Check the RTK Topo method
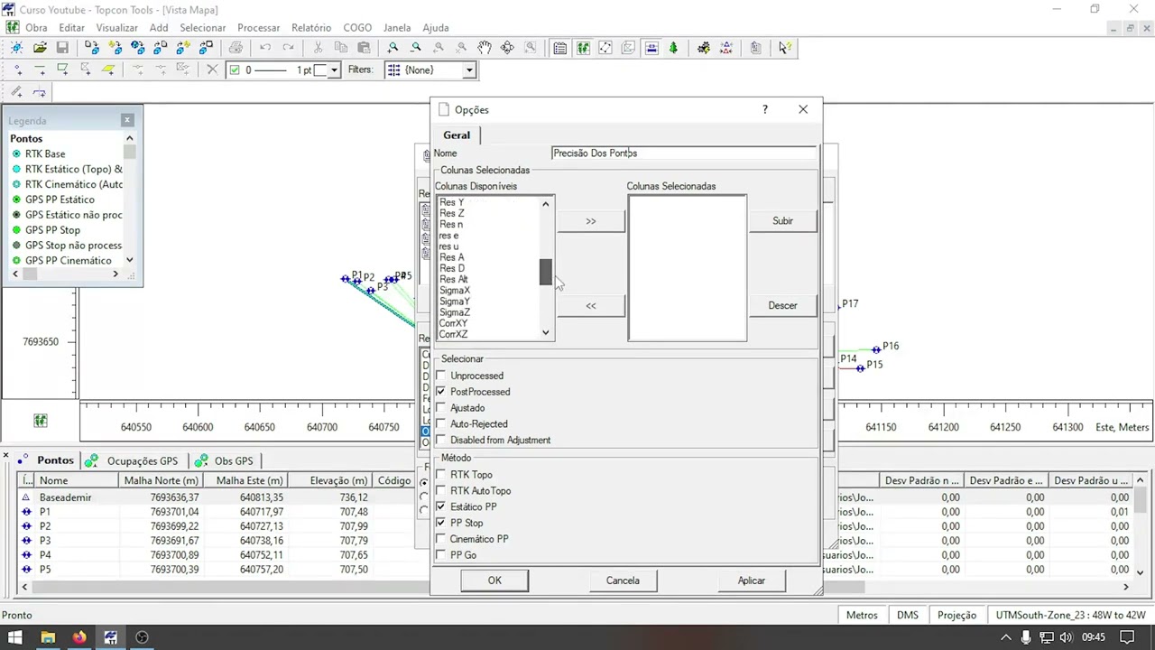 (x=441, y=475)
